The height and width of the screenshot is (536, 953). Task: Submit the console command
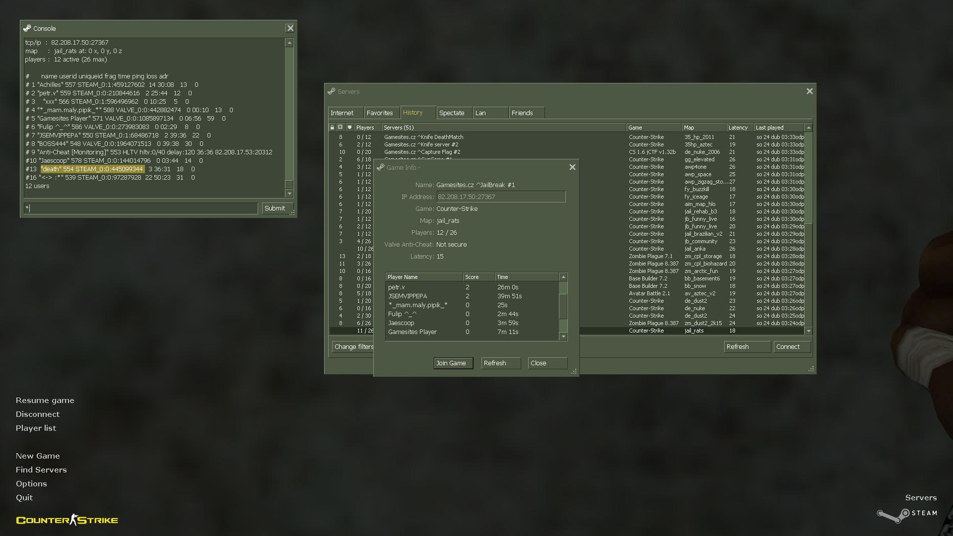277,208
